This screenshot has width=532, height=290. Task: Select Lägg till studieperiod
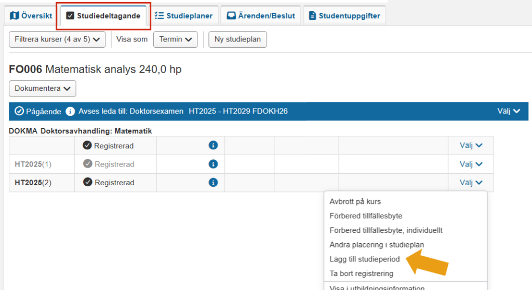pos(365,259)
